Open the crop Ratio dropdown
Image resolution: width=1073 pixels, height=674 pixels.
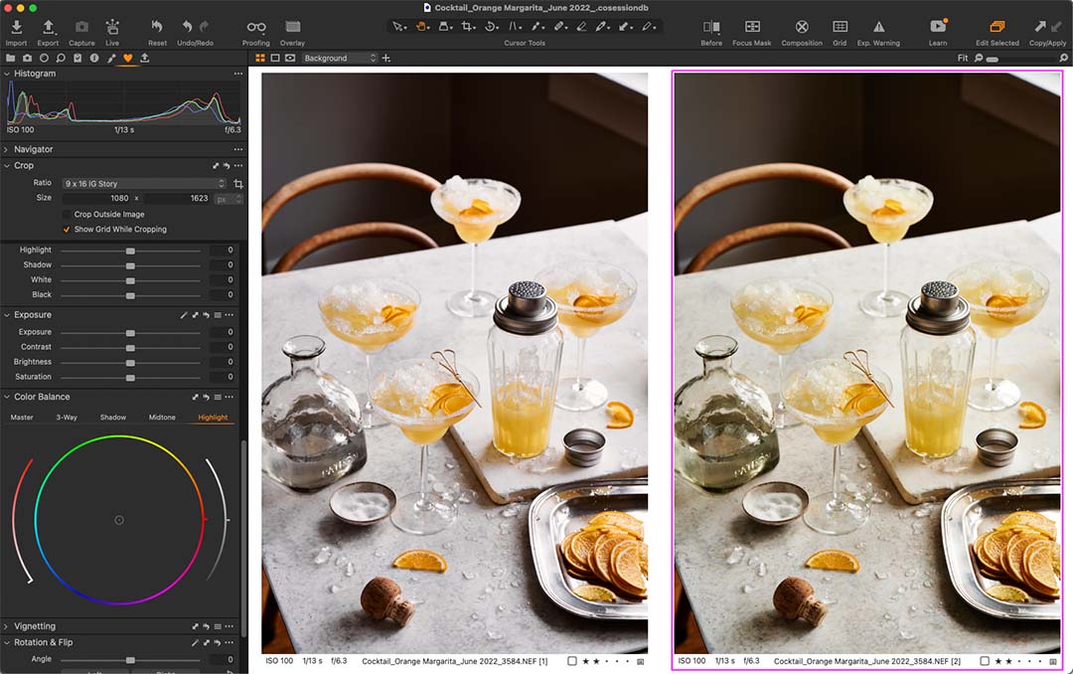[144, 184]
